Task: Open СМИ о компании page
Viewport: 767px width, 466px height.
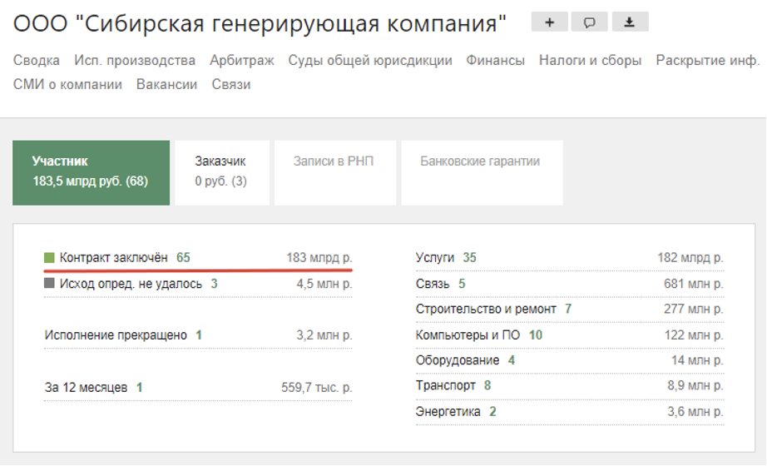Action: click(67, 84)
